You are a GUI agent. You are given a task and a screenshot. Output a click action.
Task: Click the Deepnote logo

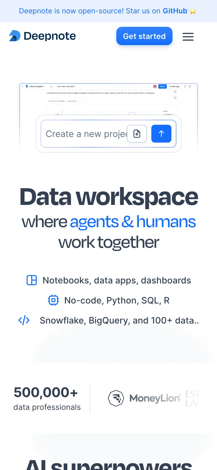pyautogui.click(x=42, y=36)
